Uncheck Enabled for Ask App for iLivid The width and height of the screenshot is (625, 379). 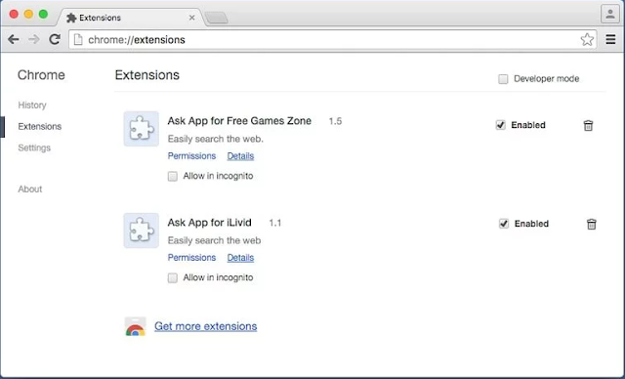click(504, 224)
